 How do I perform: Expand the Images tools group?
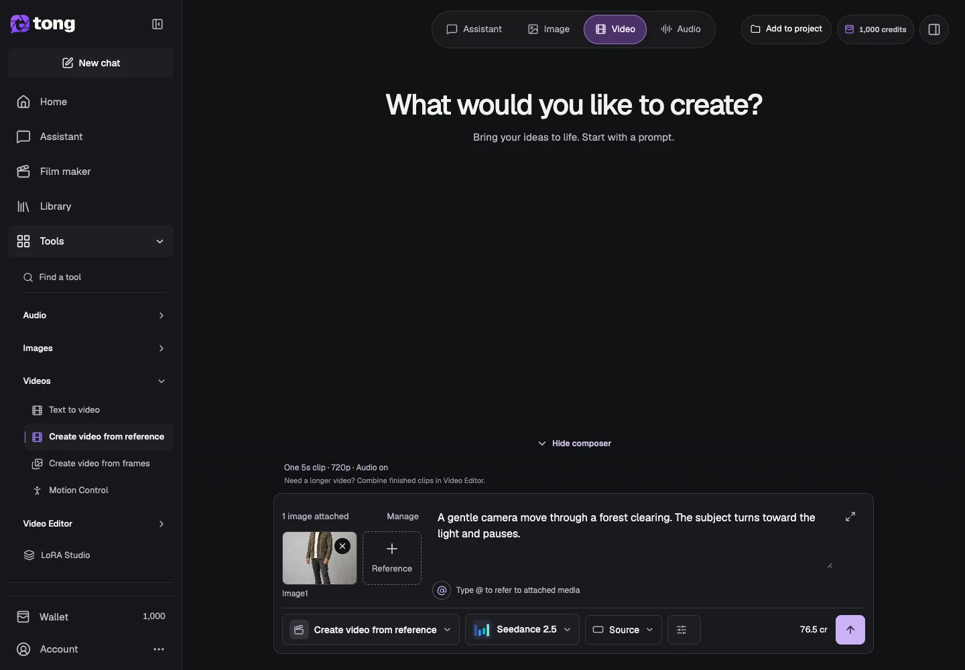click(x=93, y=348)
